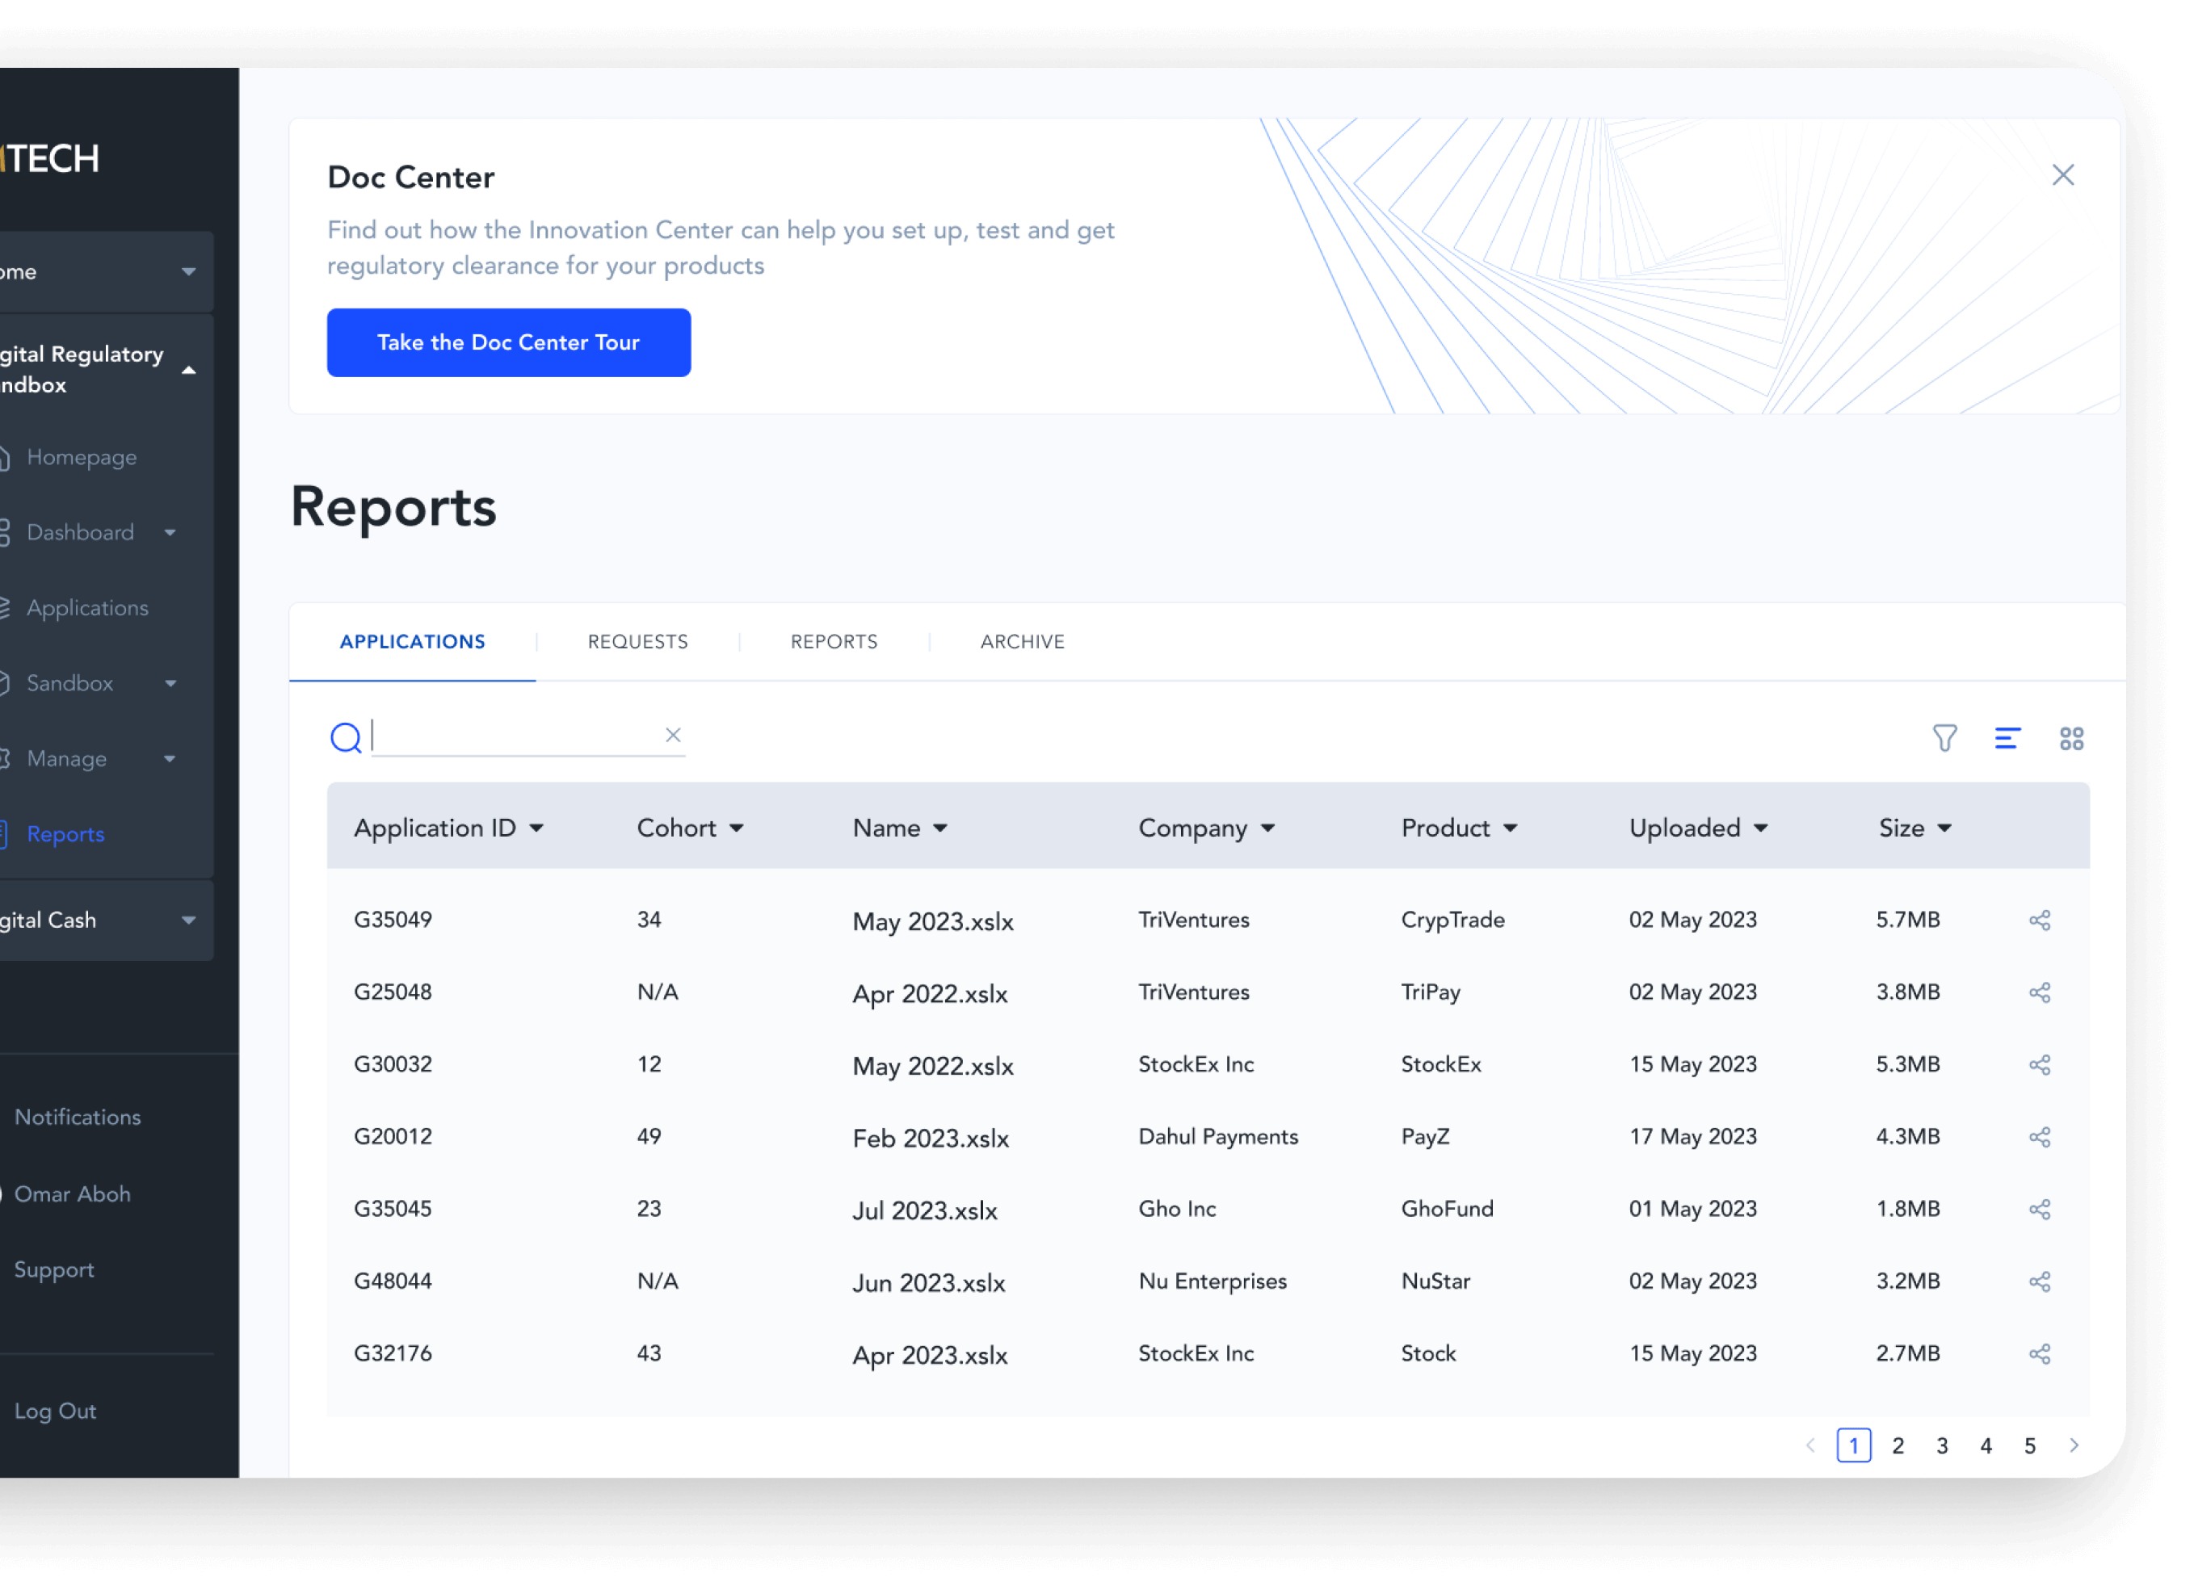Click Take the Doc Center Tour button

coord(507,342)
